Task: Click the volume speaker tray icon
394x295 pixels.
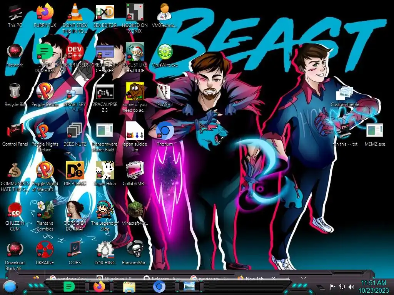Action: click(x=351, y=287)
